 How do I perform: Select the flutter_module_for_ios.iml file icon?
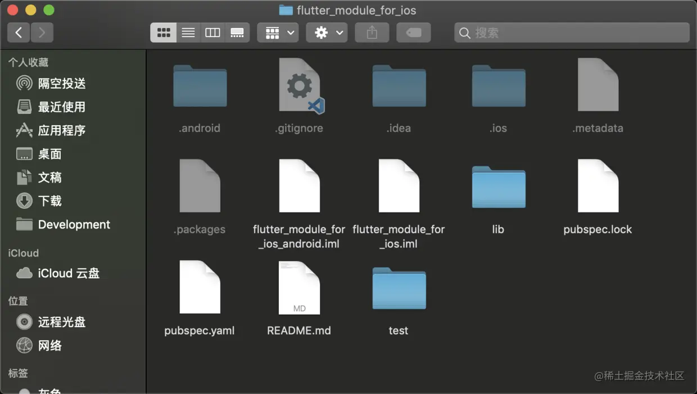399,185
